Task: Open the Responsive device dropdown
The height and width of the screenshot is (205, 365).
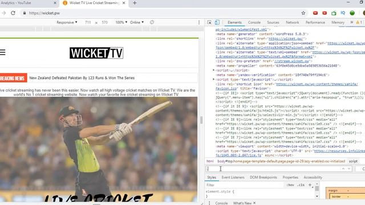Action: tap(67, 22)
